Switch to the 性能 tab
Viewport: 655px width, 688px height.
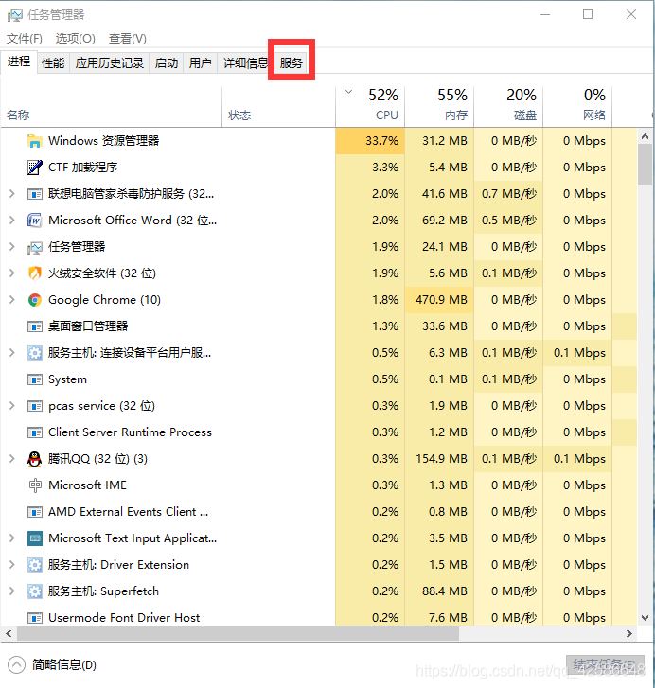tap(53, 63)
